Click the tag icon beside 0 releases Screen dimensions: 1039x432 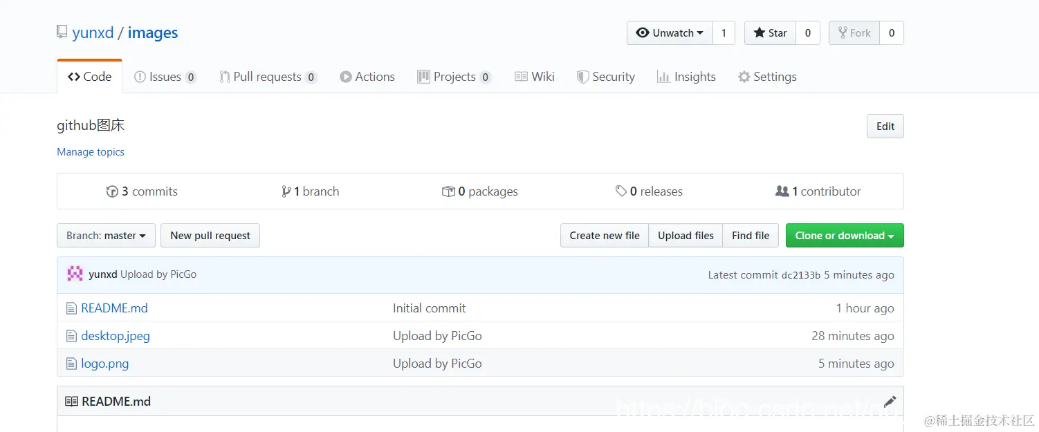click(x=621, y=191)
